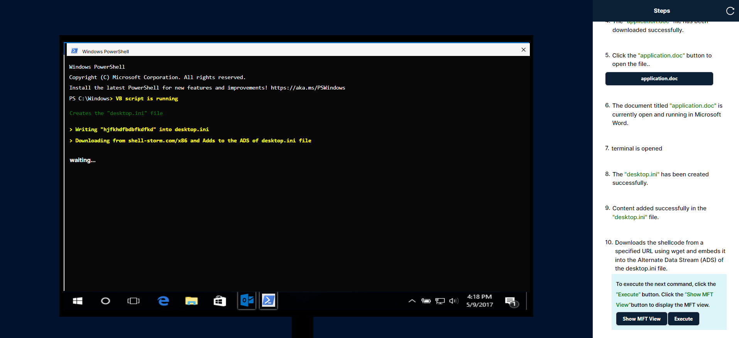
Task: Open the 4:18 PM taskbar clock
Action: click(479, 301)
